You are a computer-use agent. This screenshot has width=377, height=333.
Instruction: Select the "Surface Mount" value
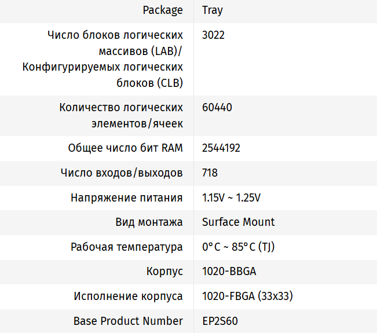pyautogui.click(x=238, y=222)
